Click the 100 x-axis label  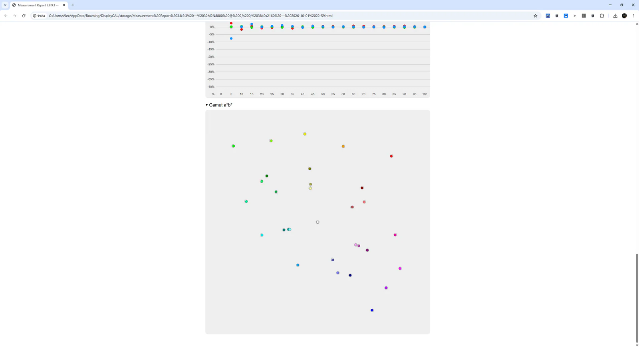[425, 94]
